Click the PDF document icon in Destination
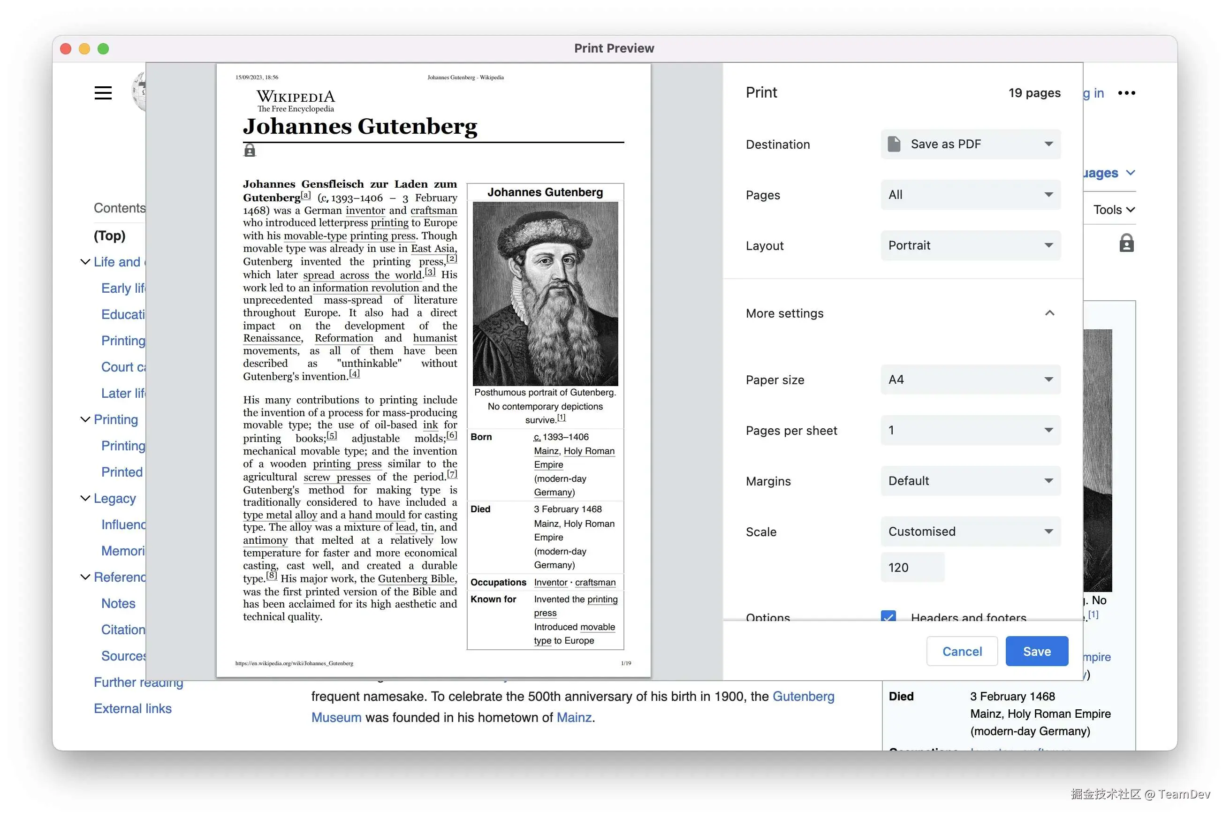The image size is (1230, 820). tap(894, 144)
